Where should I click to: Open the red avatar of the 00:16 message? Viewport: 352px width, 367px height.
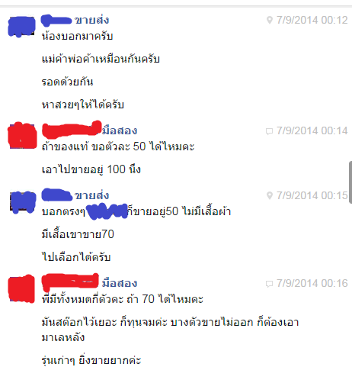click(21, 289)
